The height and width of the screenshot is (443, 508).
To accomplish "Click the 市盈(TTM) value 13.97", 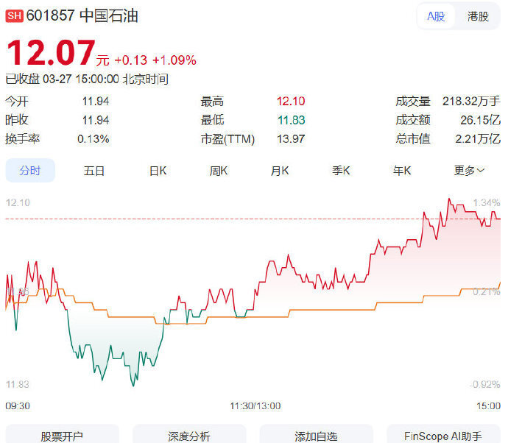I will tap(290, 139).
